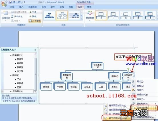Open the 插入 ribbon tab
The width and height of the screenshot is (158, 121).
tap(21, 7)
